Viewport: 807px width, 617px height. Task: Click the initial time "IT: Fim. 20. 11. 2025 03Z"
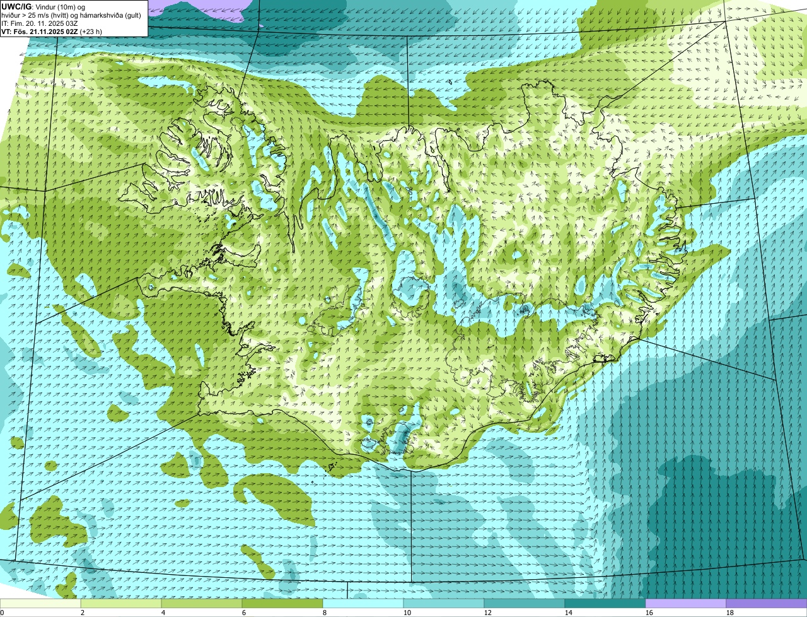(x=40, y=23)
